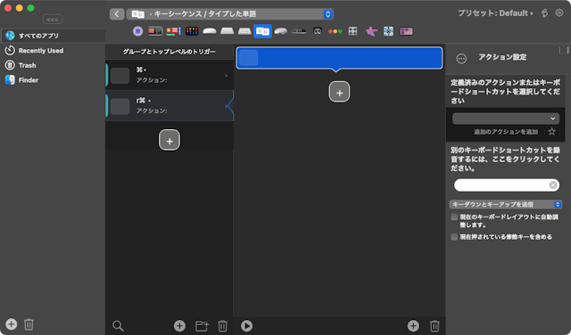Click the 追加のアクションを追加 link
This screenshot has height=335, width=571.
pyautogui.click(x=506, y=132)
